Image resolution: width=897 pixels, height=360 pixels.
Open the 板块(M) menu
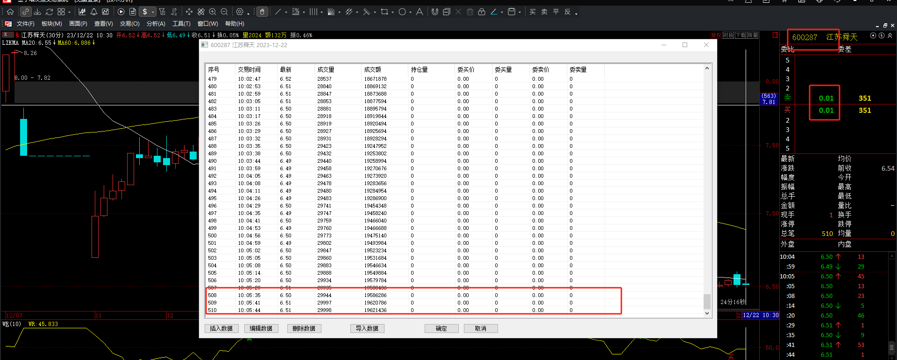52,24
